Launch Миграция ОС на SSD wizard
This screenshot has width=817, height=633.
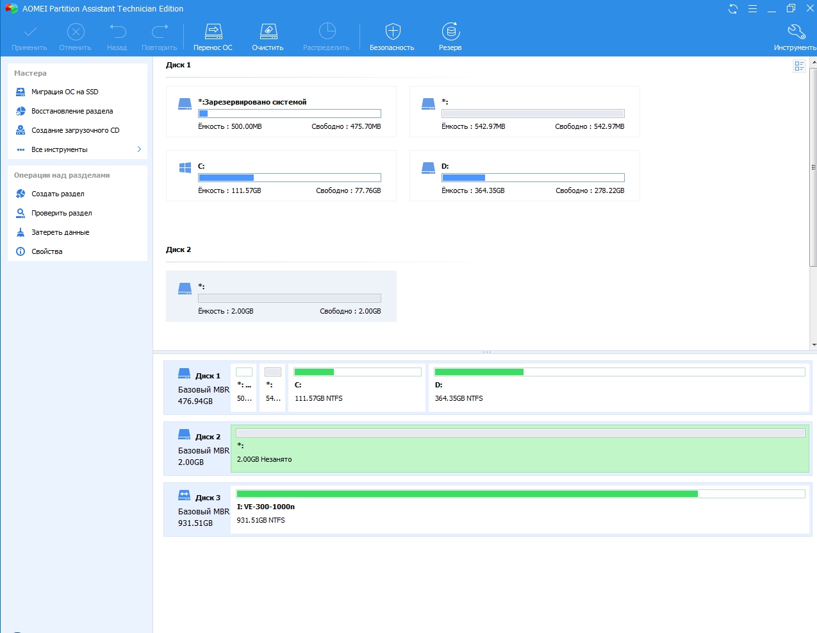(65, 92)
